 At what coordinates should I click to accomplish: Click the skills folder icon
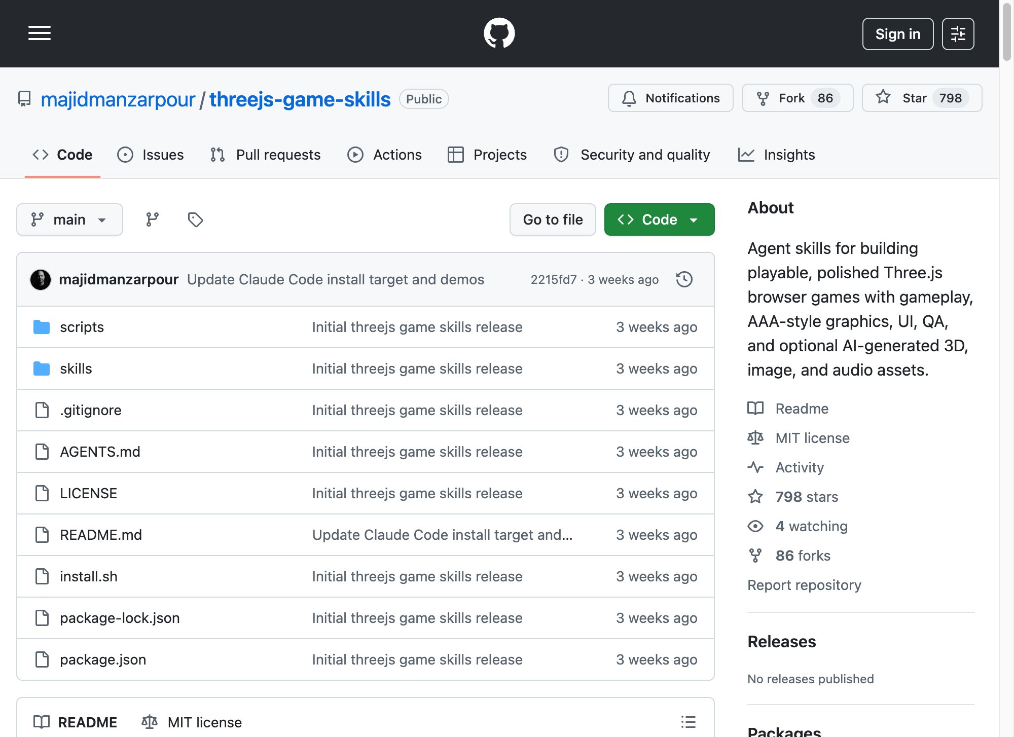[42, 368]
